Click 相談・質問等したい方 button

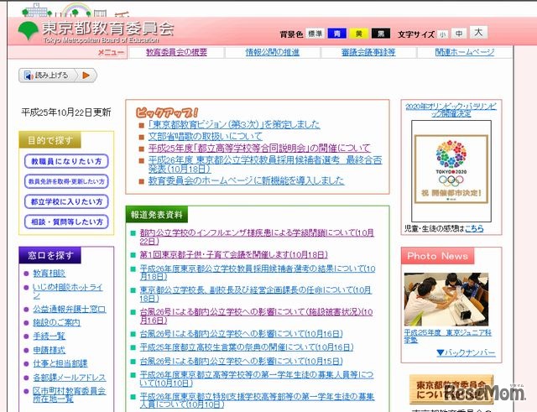point(66,222)
